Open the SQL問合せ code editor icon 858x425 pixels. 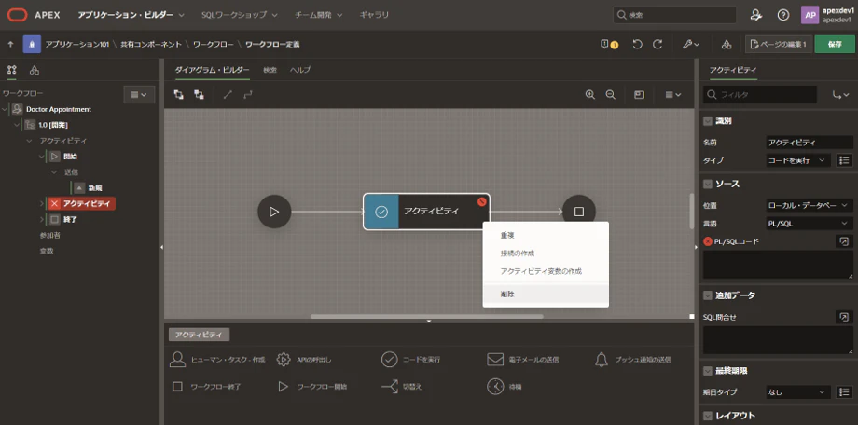(844, 317)
